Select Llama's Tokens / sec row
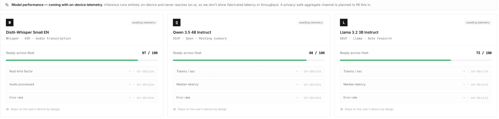The image size is (499, 119). point(416,71)
